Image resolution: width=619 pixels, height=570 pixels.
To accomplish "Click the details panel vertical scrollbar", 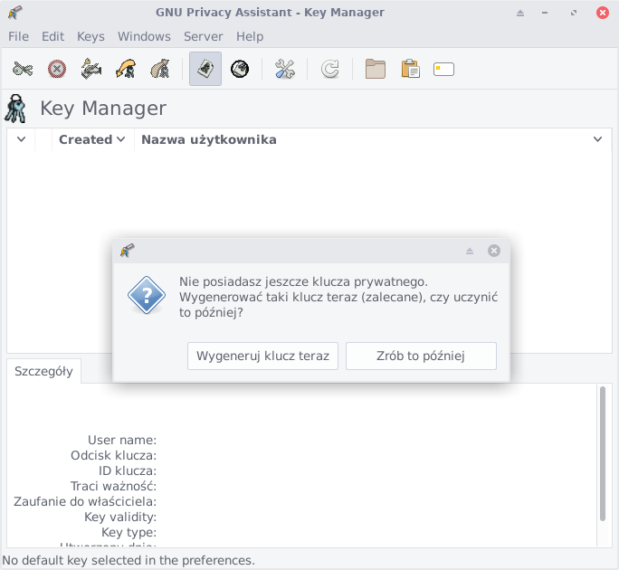I will point(603,452).
